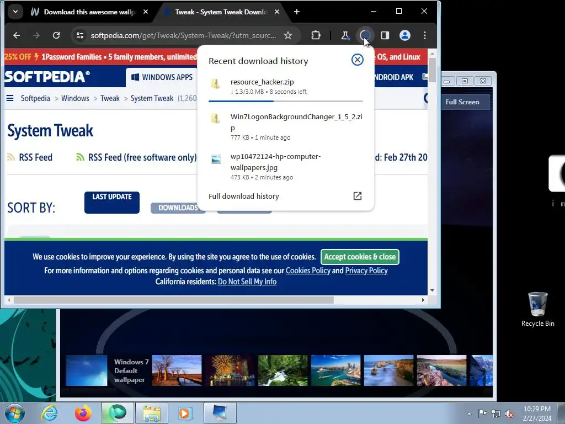Open the Softpedia hamburger menu icon

pos(10,98)
